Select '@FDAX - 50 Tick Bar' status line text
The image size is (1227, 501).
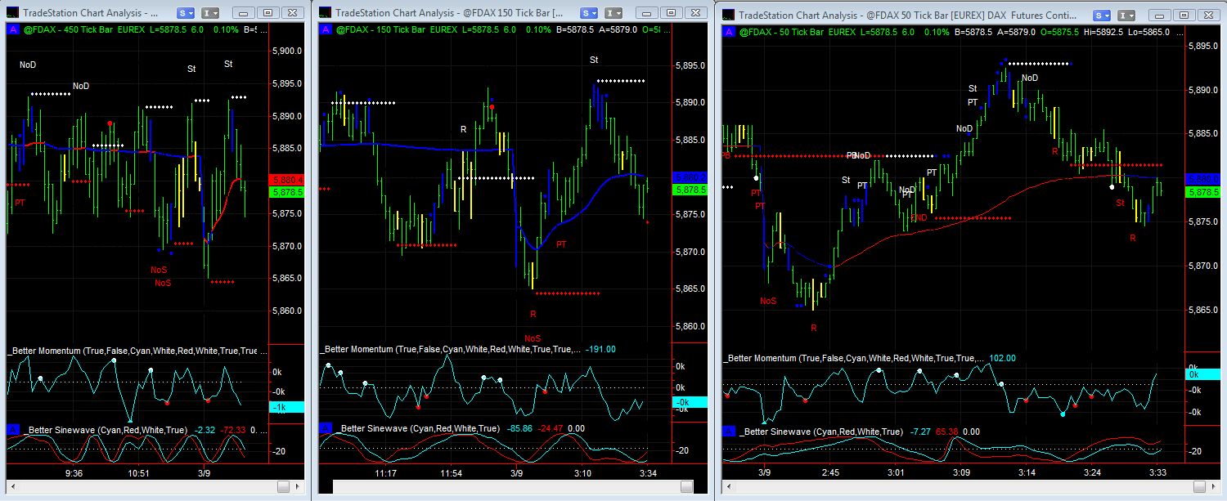click(x=783, y=31)
